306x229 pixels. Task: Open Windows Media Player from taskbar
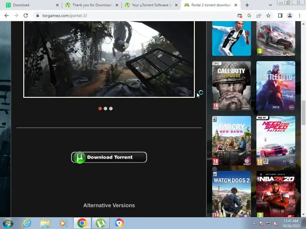[63, 223]
